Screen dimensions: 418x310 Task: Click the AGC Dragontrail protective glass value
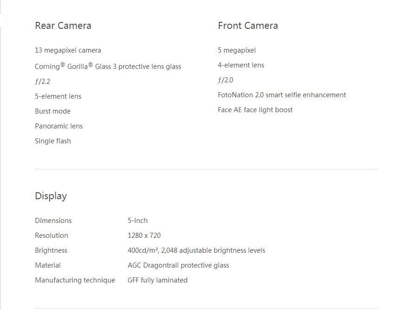(178, 265)
